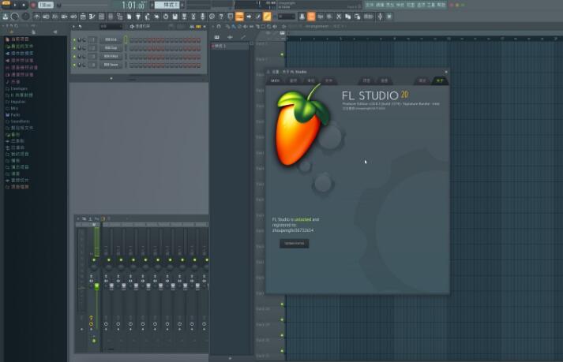Open the 帮助 help menu in menu bar
The image size is (563, 362).
(x=441, y=5)
